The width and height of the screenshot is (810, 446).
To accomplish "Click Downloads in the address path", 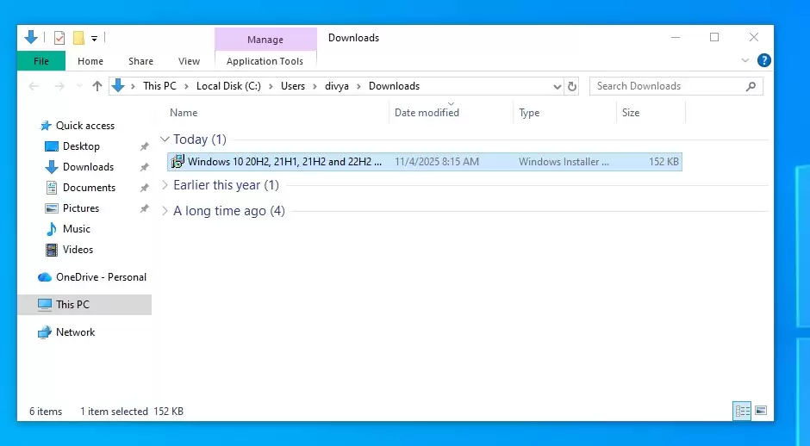I will coord(394,86).
